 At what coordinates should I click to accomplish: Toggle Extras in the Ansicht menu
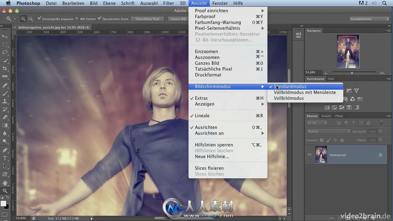click(x=228, y=98)
